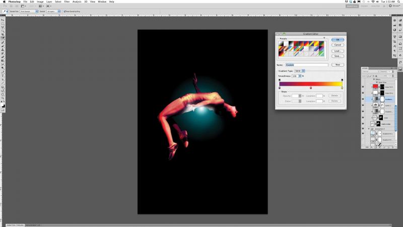403x227 pixels.
Task: Click the middle red color stop on gradient bar
Action: (311, 88)
